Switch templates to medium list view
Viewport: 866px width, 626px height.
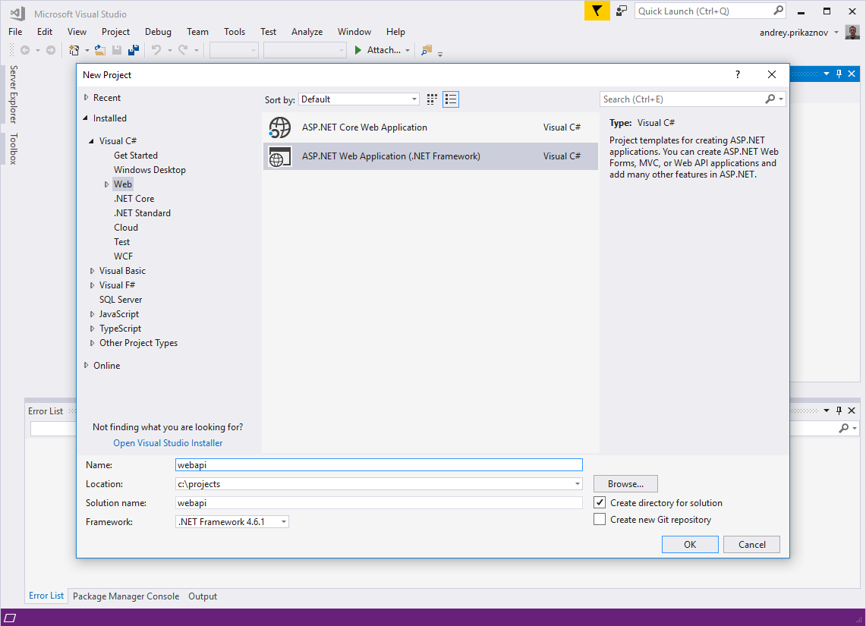[x=451, y=99]
